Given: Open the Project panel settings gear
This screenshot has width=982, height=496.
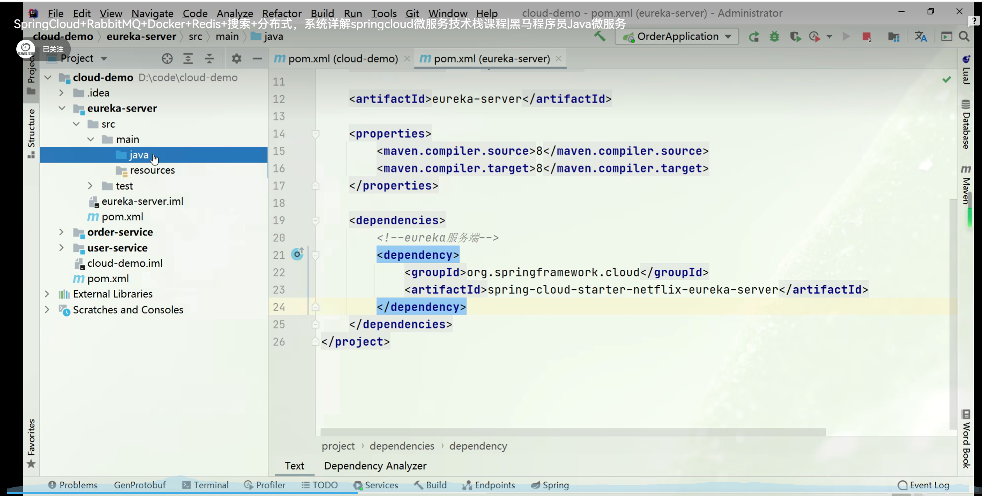Looking at the screenshot, I should tap(236, 59).
